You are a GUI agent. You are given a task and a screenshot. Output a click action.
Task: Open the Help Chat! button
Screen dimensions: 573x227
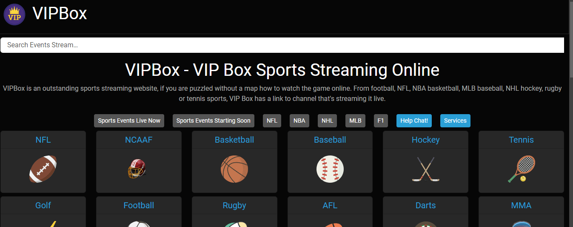(414, 121)
